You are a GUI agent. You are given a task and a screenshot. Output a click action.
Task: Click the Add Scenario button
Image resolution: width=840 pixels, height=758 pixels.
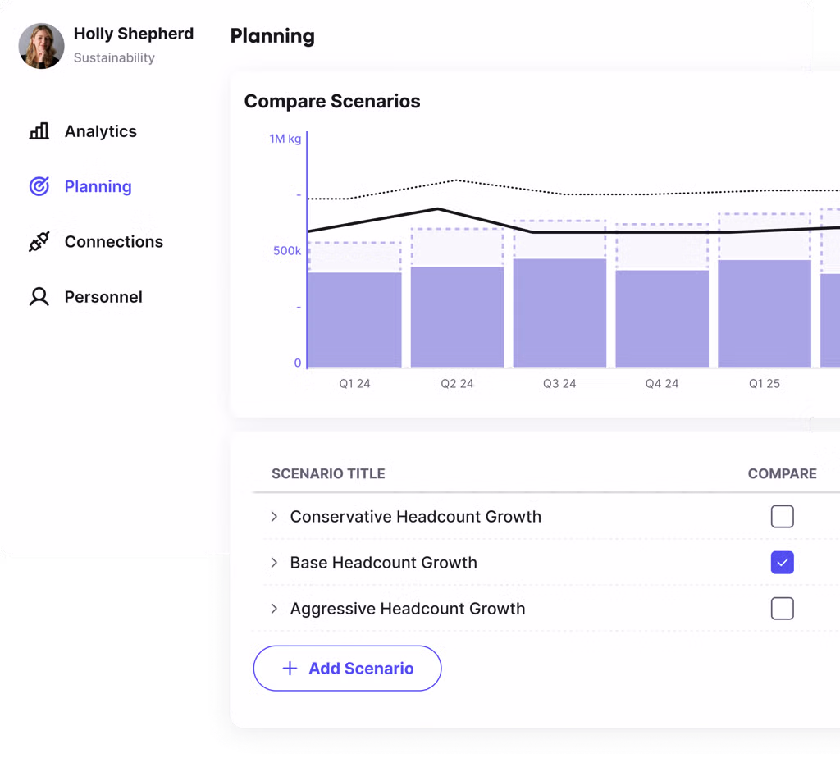coord(347,668)
